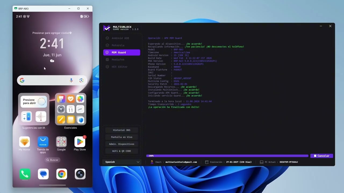Viewport: 344px width, 193px height.
Task: Open the HEX Editor section
Action: [121, 67]
